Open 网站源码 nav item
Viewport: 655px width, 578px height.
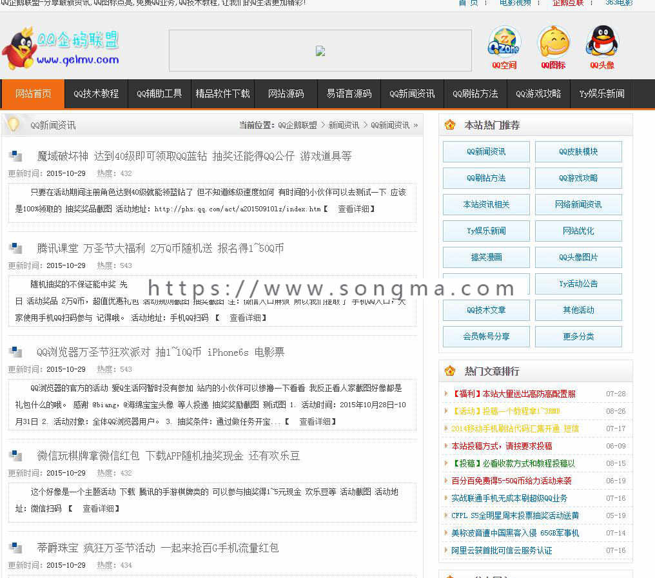coord(286,93)
